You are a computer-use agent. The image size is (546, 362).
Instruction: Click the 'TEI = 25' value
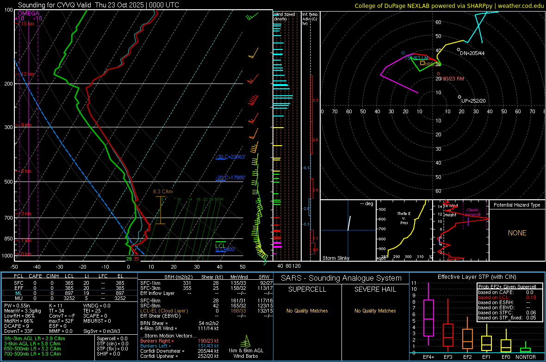[92, 311]
